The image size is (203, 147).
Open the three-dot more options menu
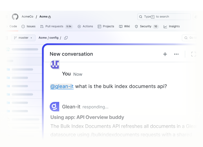[176, 54]
